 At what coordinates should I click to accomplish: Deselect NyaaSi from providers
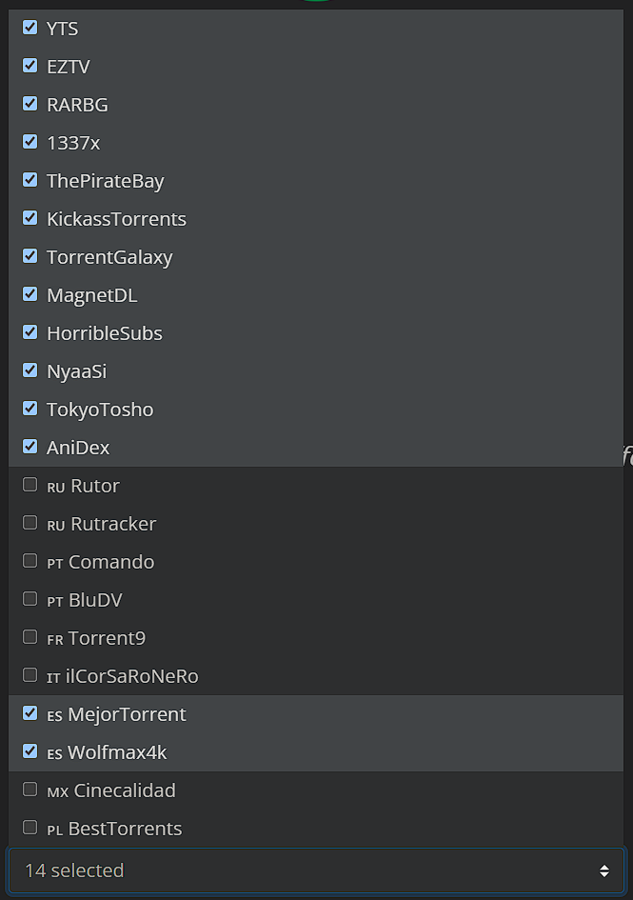pos(30,370)
